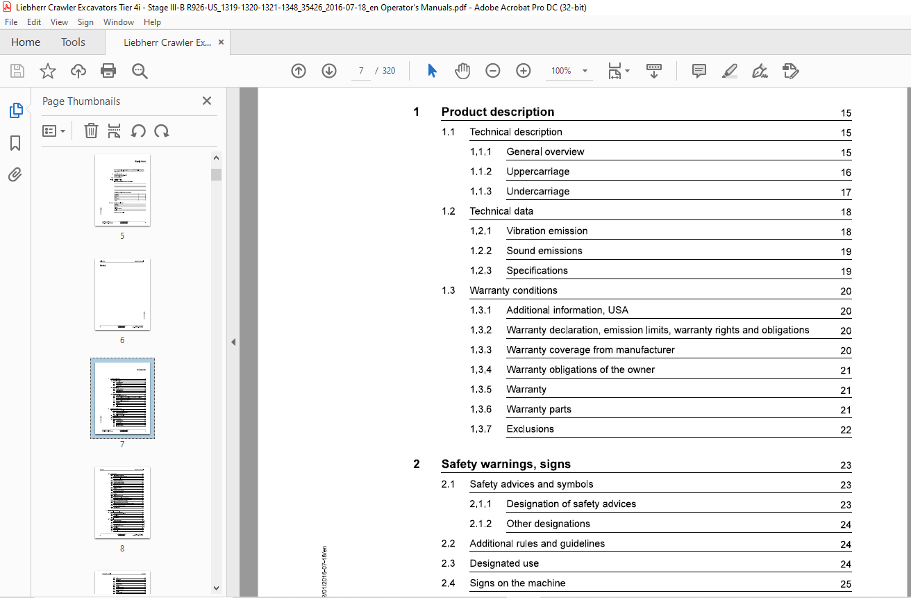Upload the file using the cloud icon
Image resolution: width=911 pixels, height=598 pixels.
[78, 71]
